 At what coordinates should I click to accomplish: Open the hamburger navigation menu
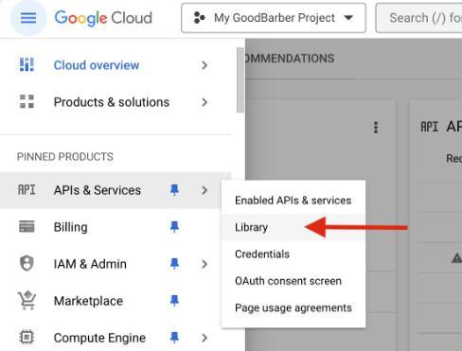point(28,18)
